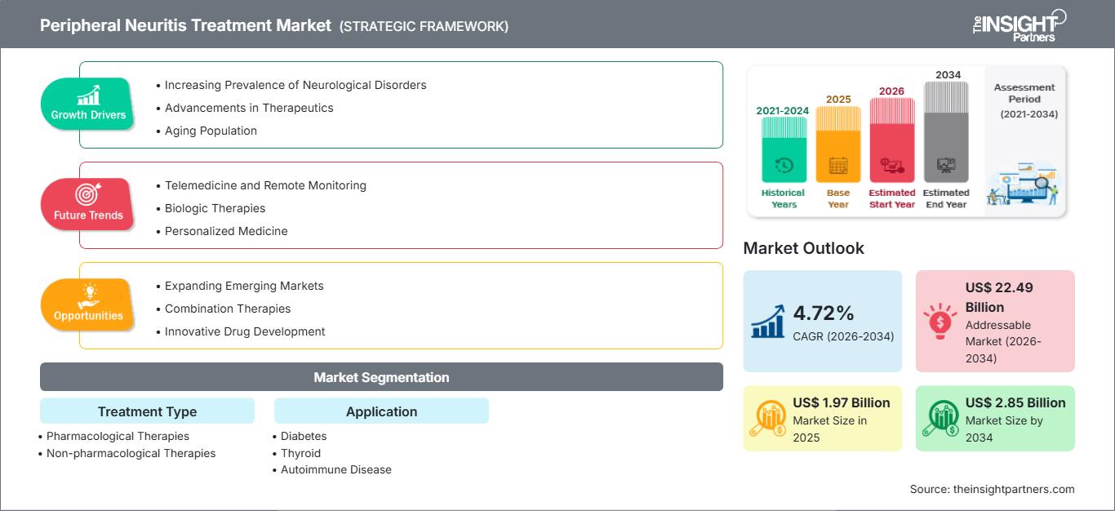
Task: Click the '4.72%' CAGR value
Action: [824, 313]
